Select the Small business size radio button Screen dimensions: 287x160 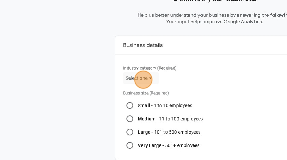click(130, 105)
